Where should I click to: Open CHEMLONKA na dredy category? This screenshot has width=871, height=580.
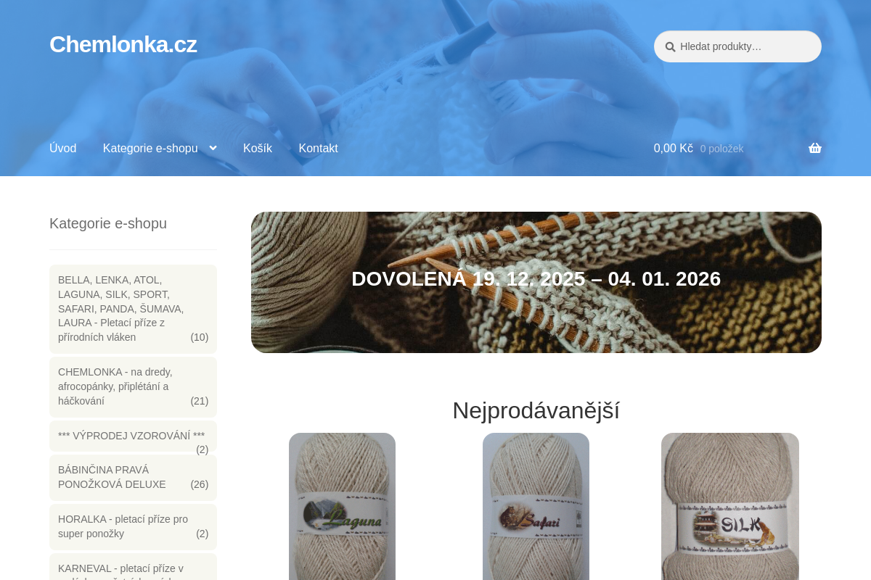133,386
